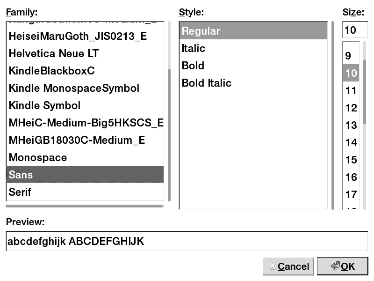This screenshot has height=281, width=374.
Task: Select the Helvetica Neue LT family
Action: click(54, 53)
